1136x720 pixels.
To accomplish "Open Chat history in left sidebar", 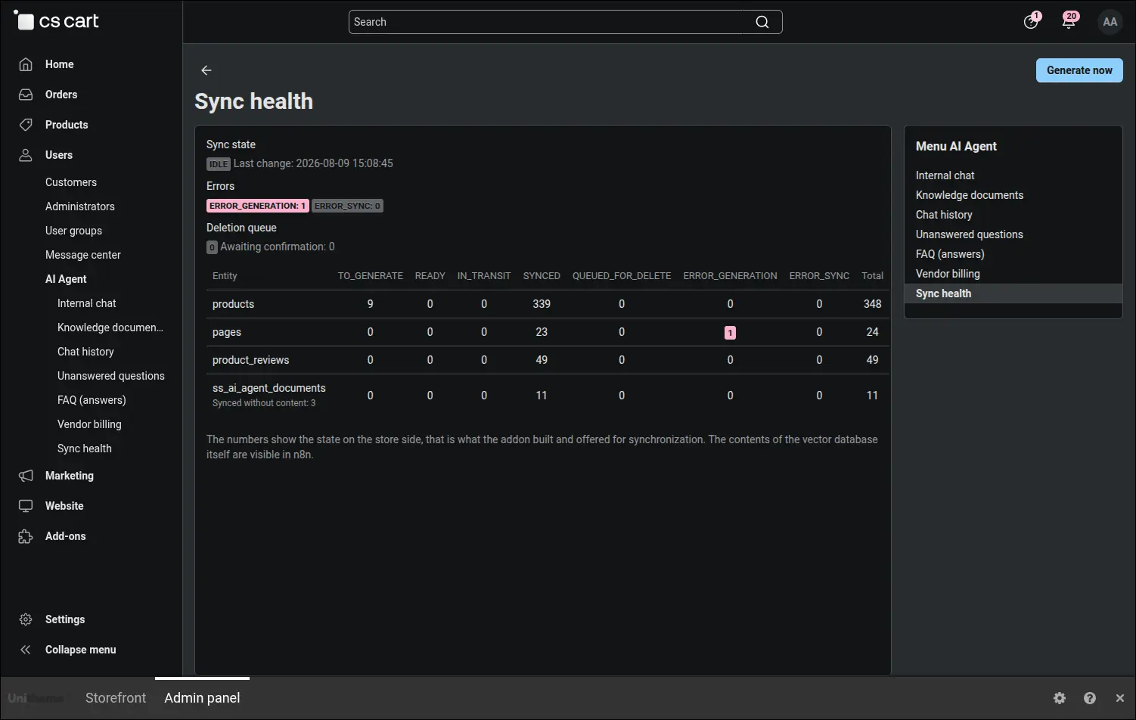I will [x=85, y=352].
